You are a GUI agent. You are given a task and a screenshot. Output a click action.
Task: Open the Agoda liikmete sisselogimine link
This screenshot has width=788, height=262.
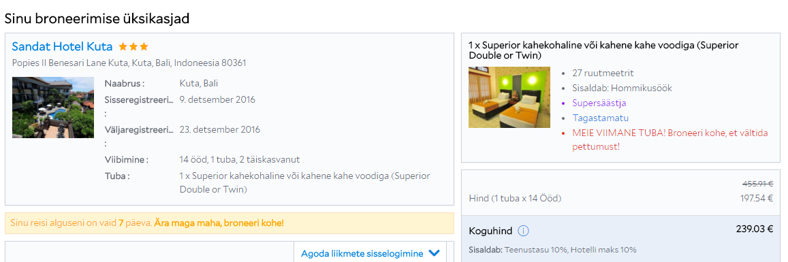[362, 253]
